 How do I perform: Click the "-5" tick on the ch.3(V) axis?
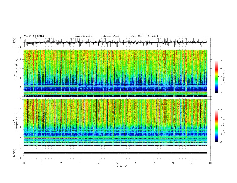pos(20,158)
